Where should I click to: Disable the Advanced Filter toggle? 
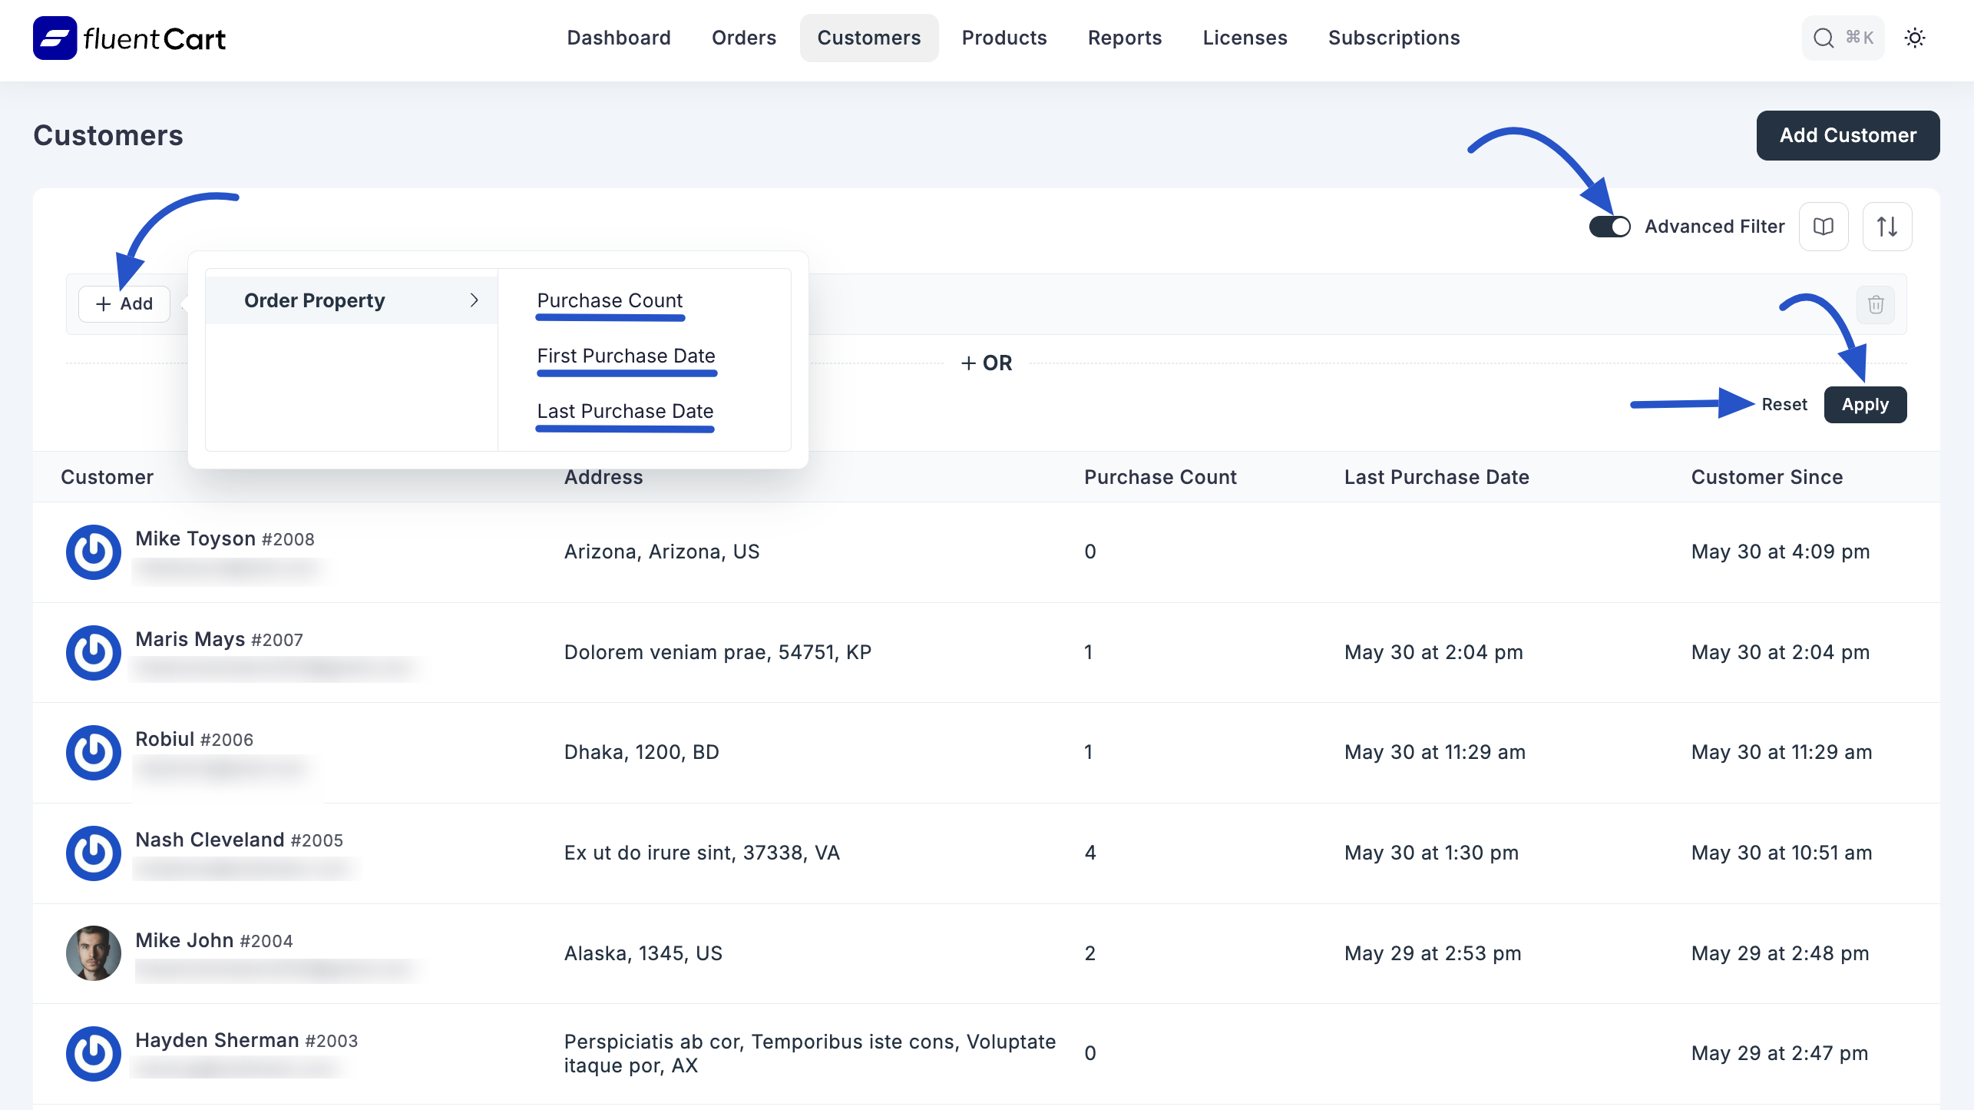(x=1610, y=226)
